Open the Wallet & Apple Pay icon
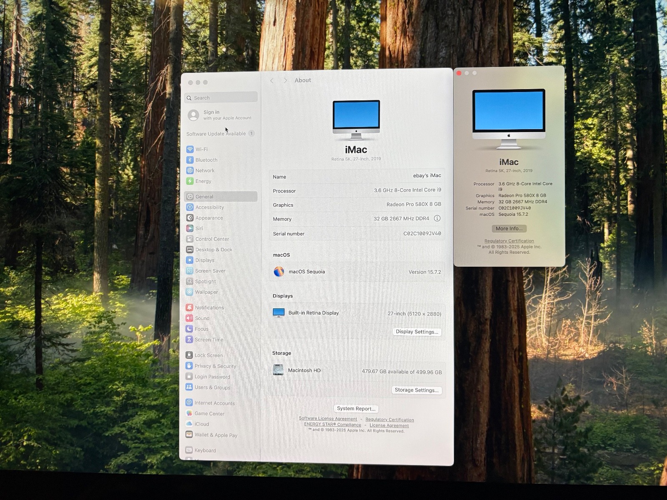667x500 pixels. pyautogui.click(x=189, y=435)
